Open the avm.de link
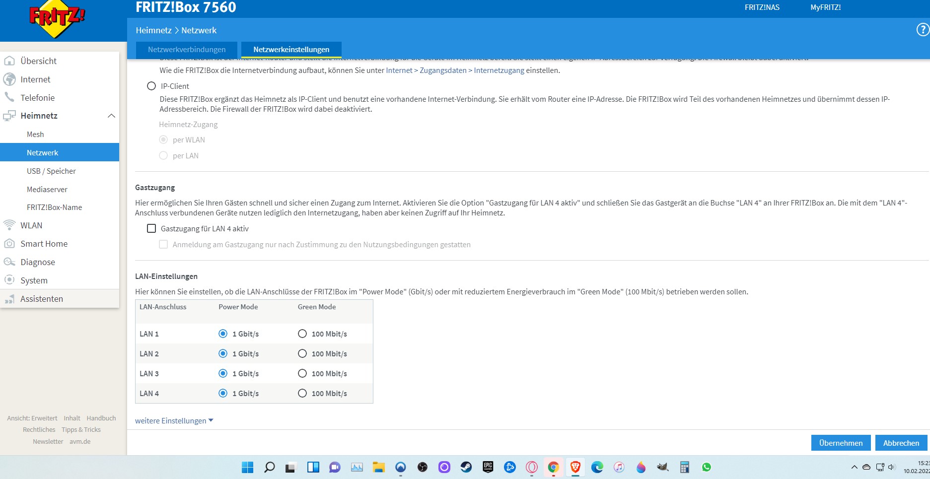The height and width of the screenshot is (479, 930). tap(80, 442)
